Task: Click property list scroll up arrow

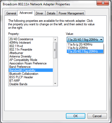Action: coord(55,40)
